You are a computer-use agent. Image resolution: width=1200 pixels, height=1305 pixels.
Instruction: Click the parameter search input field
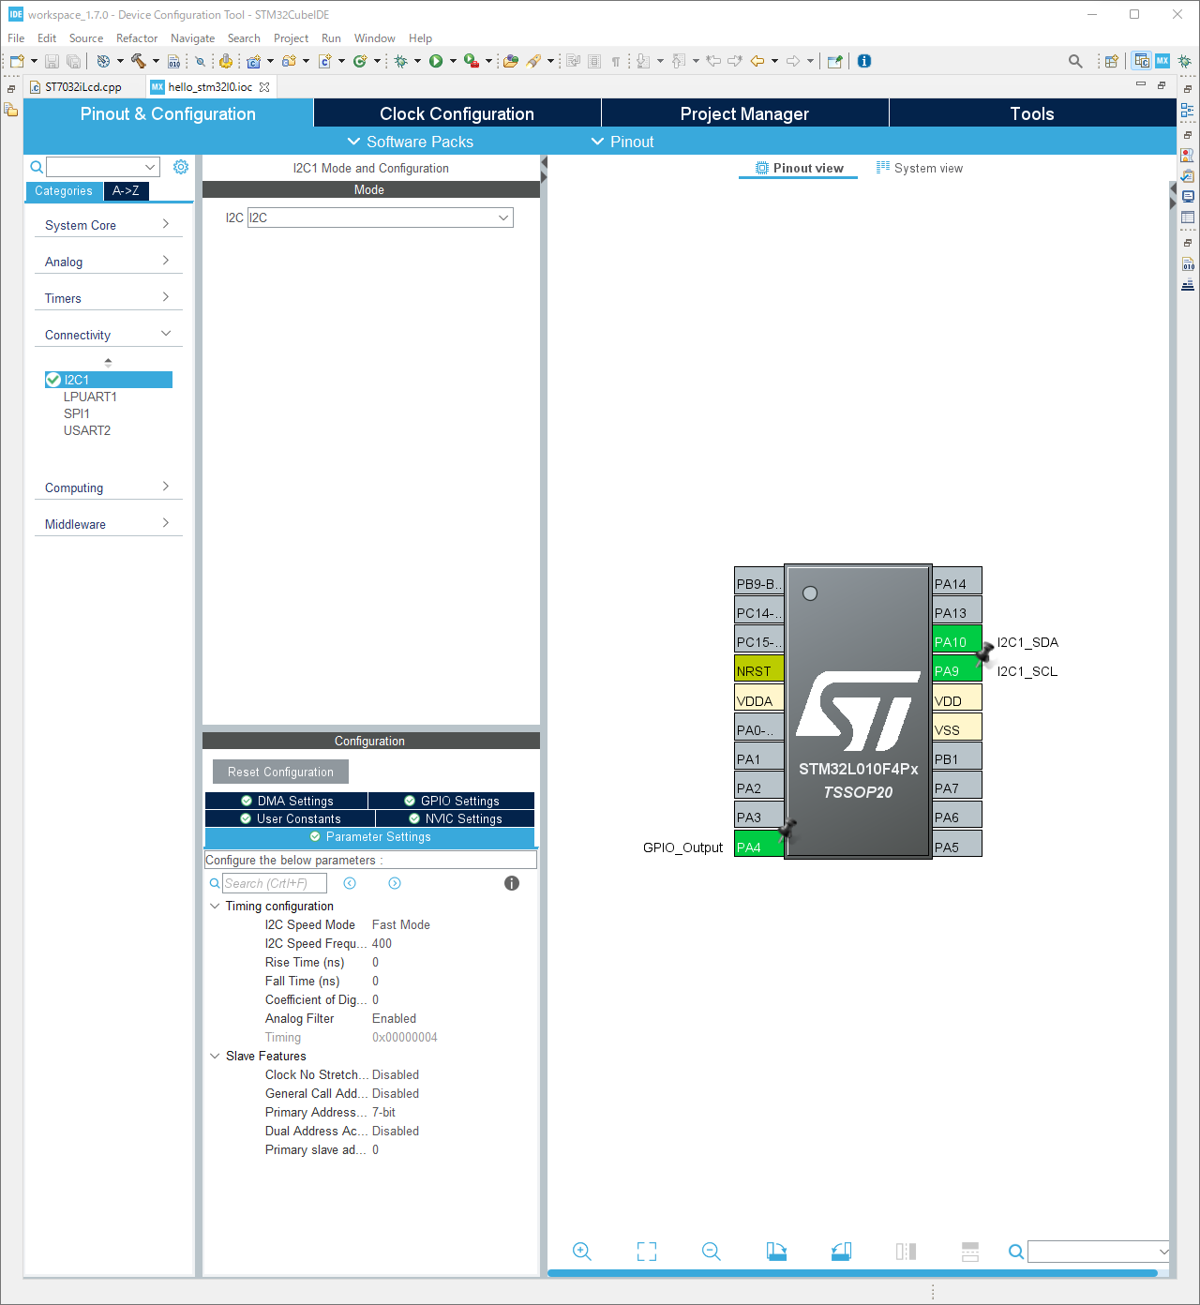(274, 883)
